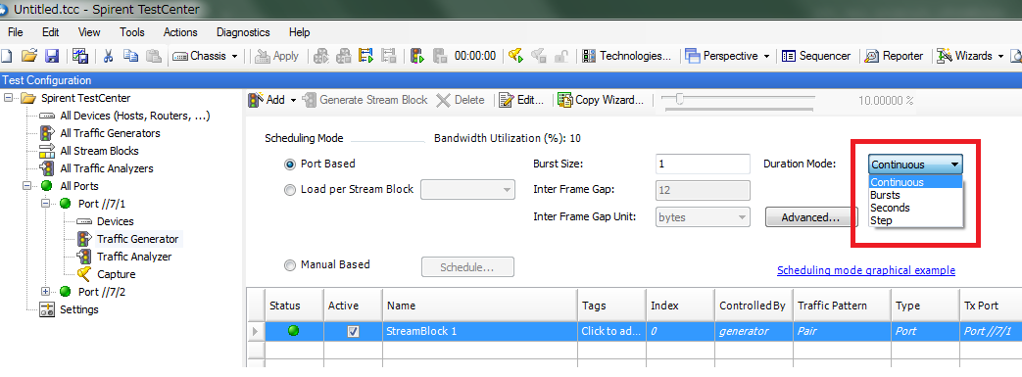Viewport: 1022px width, 377px height.
Task: Copy selection using the copy icon
Action: pyautogui.click(x=131, y=56)
